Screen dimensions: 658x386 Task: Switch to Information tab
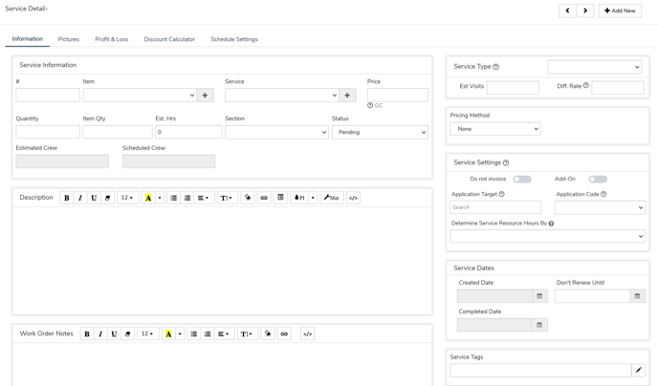click(x=28, y=39)
